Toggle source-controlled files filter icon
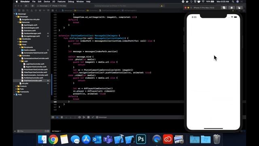Viewport: 259px width, 146px height. (x=48, y=131)
